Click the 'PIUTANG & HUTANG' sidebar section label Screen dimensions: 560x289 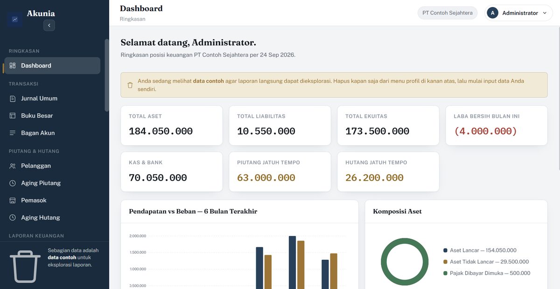coord(34,151)
